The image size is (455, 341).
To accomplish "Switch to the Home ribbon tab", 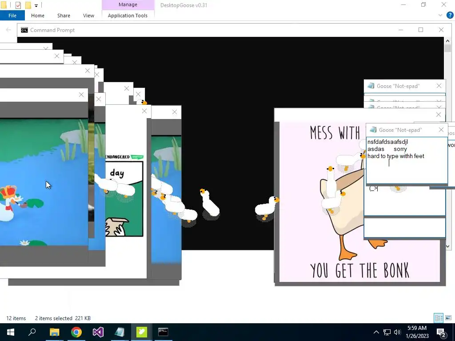I will [x=38, y=16].
